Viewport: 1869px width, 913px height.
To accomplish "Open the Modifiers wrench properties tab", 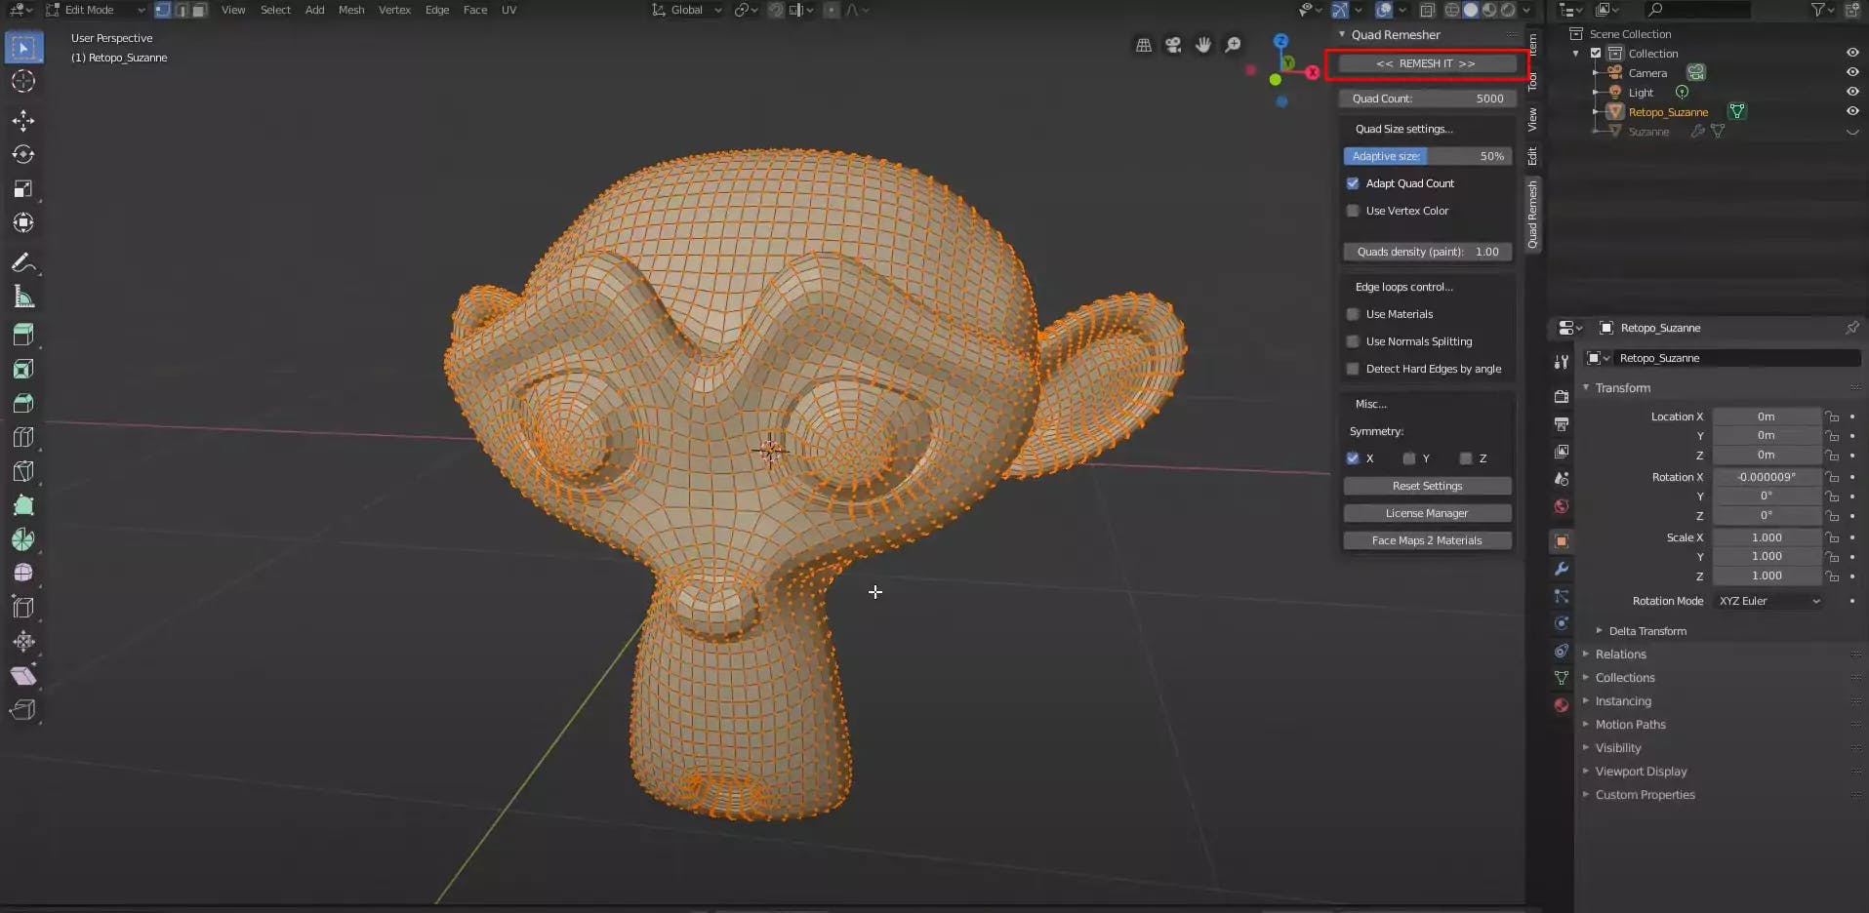I will (x=1562, y=569).
